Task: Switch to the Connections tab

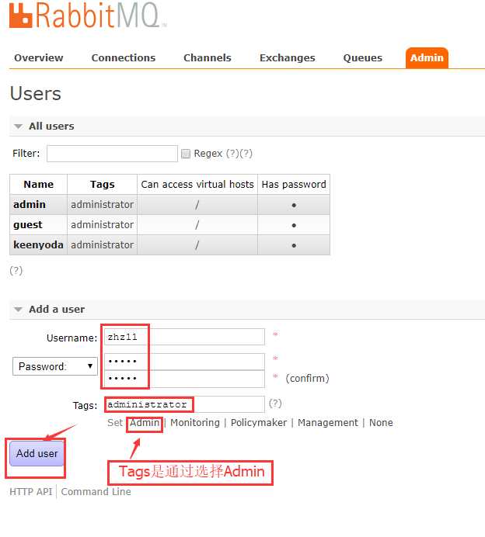Action: pyautogui.click(x=124, y=58)
